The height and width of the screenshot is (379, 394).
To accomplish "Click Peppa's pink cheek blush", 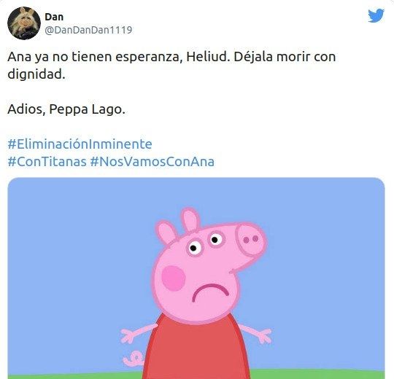I will pyautogui.click(x=174, y=278).
